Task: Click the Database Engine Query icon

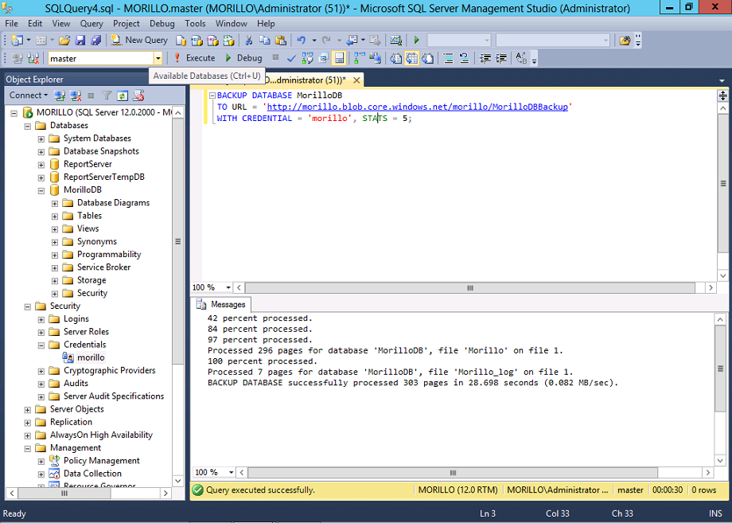Action: (x=181, y=41)
